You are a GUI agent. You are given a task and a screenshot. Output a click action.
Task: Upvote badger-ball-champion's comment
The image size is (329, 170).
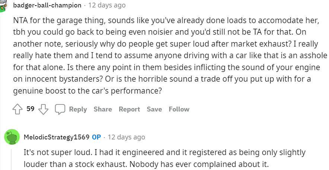tap(17, 109)
